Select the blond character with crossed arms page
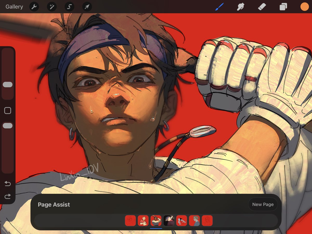The image size is (312, 234). tap(143, 220)
